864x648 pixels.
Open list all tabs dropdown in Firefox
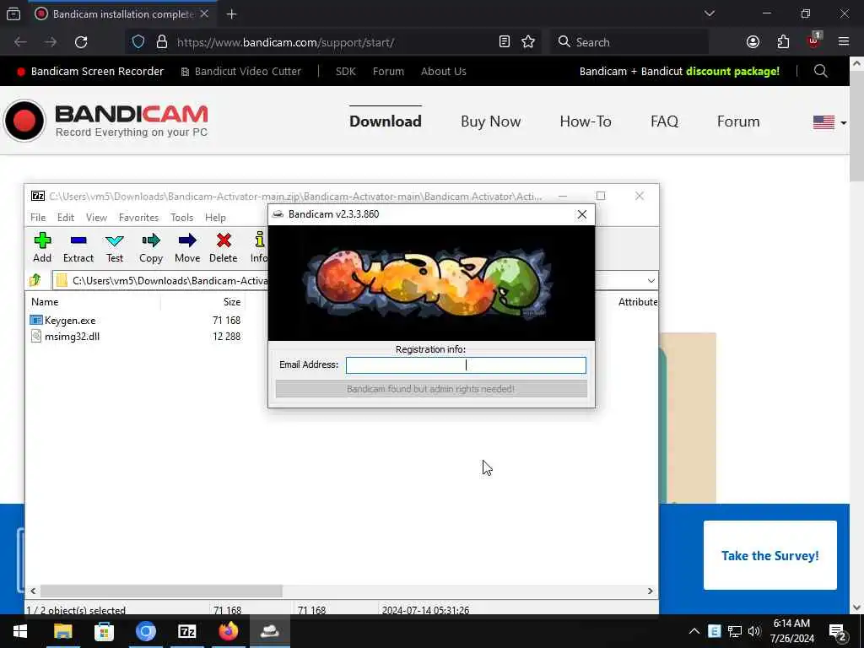[709, 13]
